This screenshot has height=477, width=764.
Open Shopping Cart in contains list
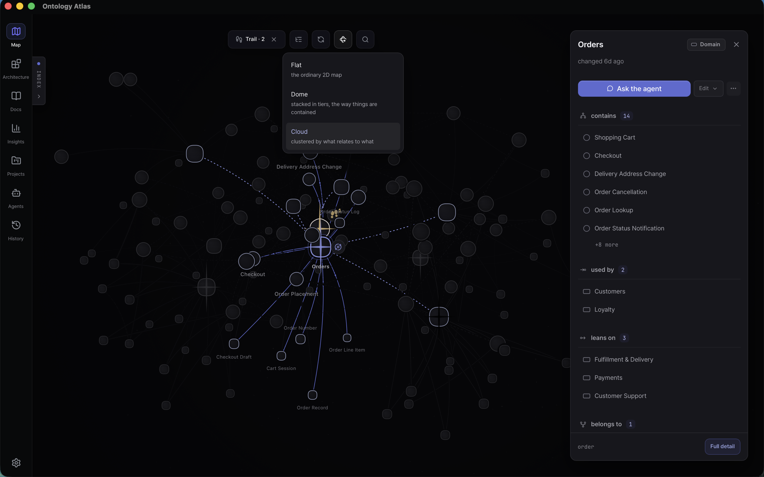pos(659,137)
